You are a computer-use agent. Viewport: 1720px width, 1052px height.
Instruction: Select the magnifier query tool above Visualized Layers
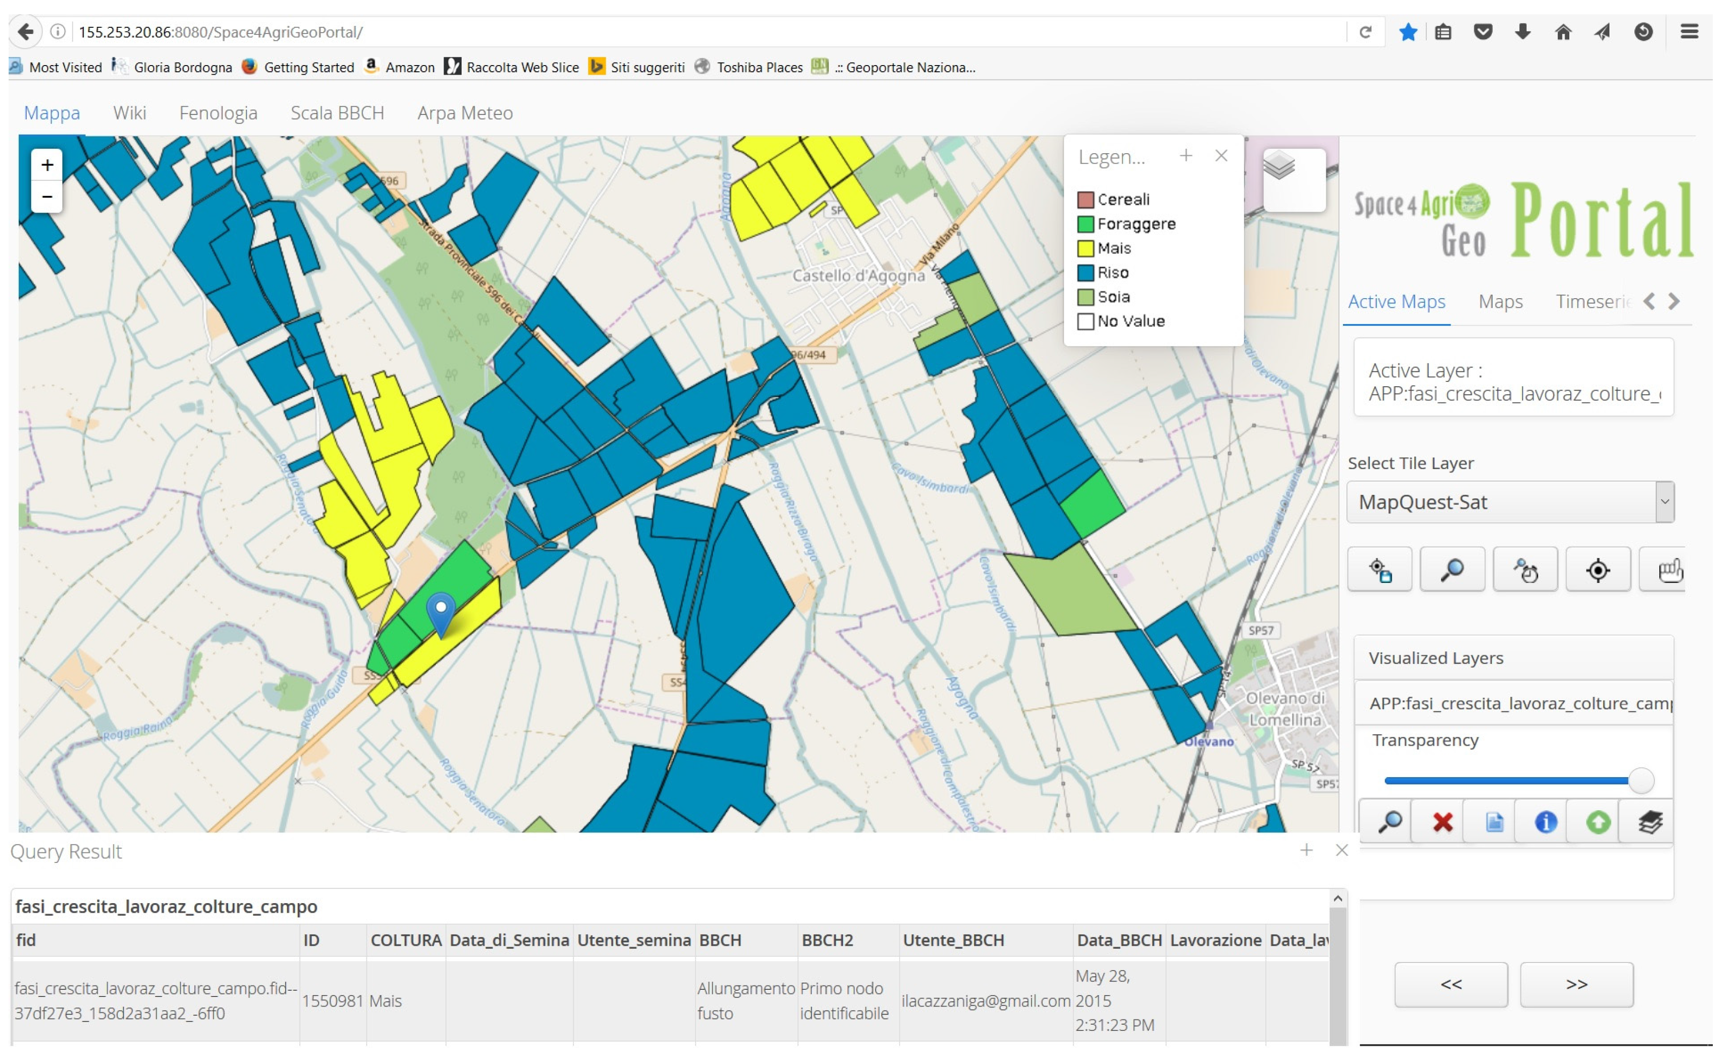[x=1452, y=570]
